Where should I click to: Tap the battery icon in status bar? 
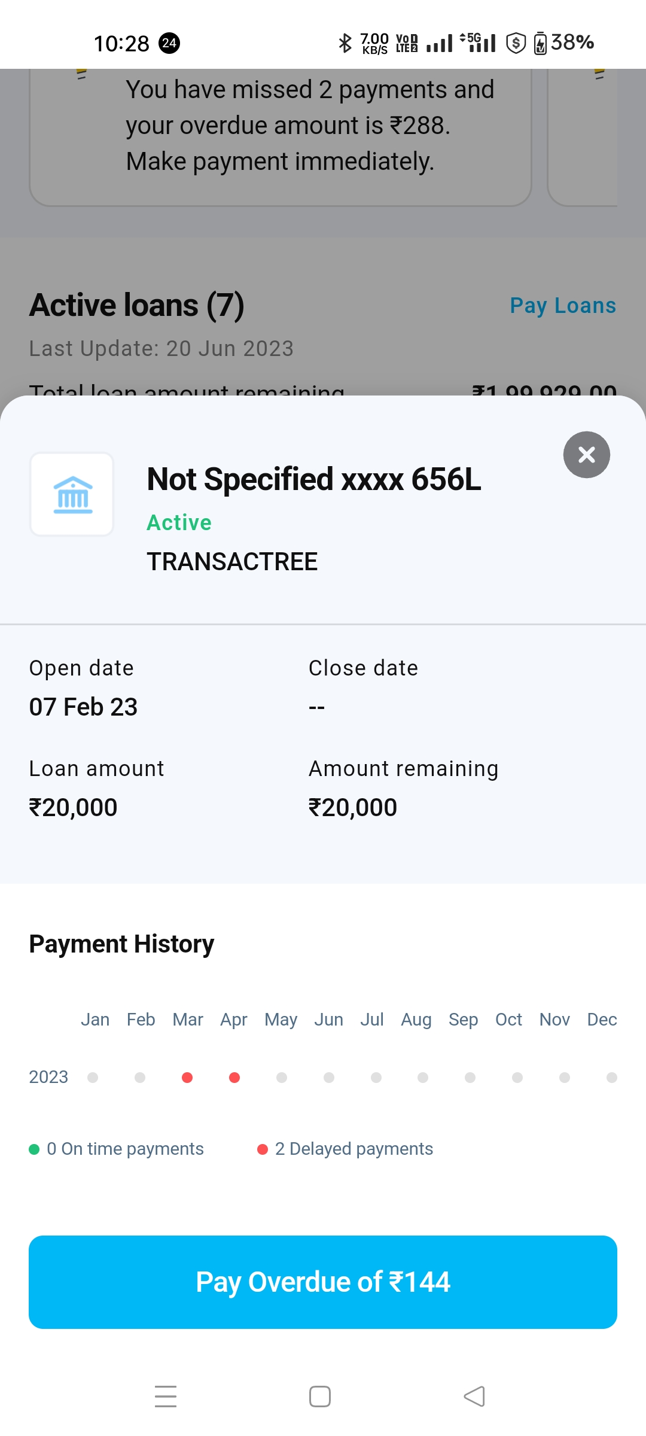click(540, 43)
